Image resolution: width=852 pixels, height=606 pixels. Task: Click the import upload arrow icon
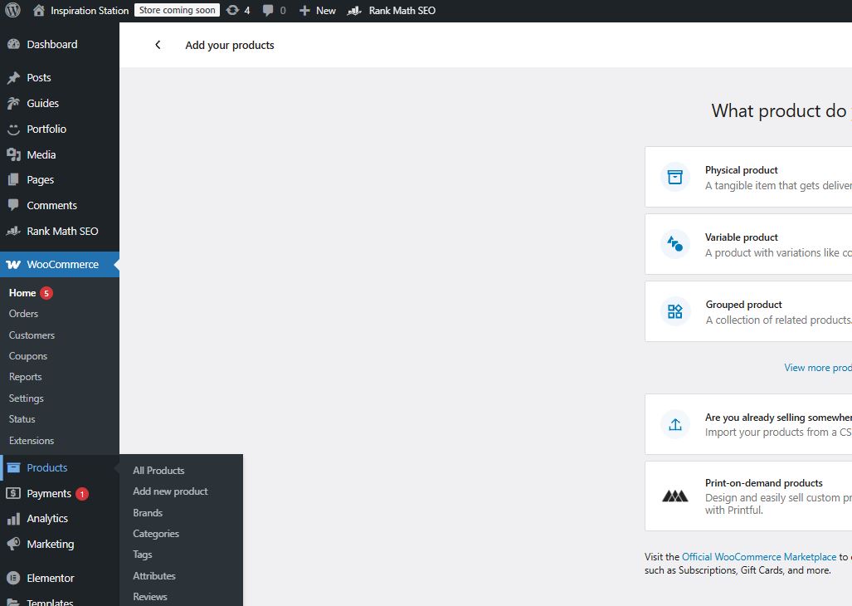(674, 424)
